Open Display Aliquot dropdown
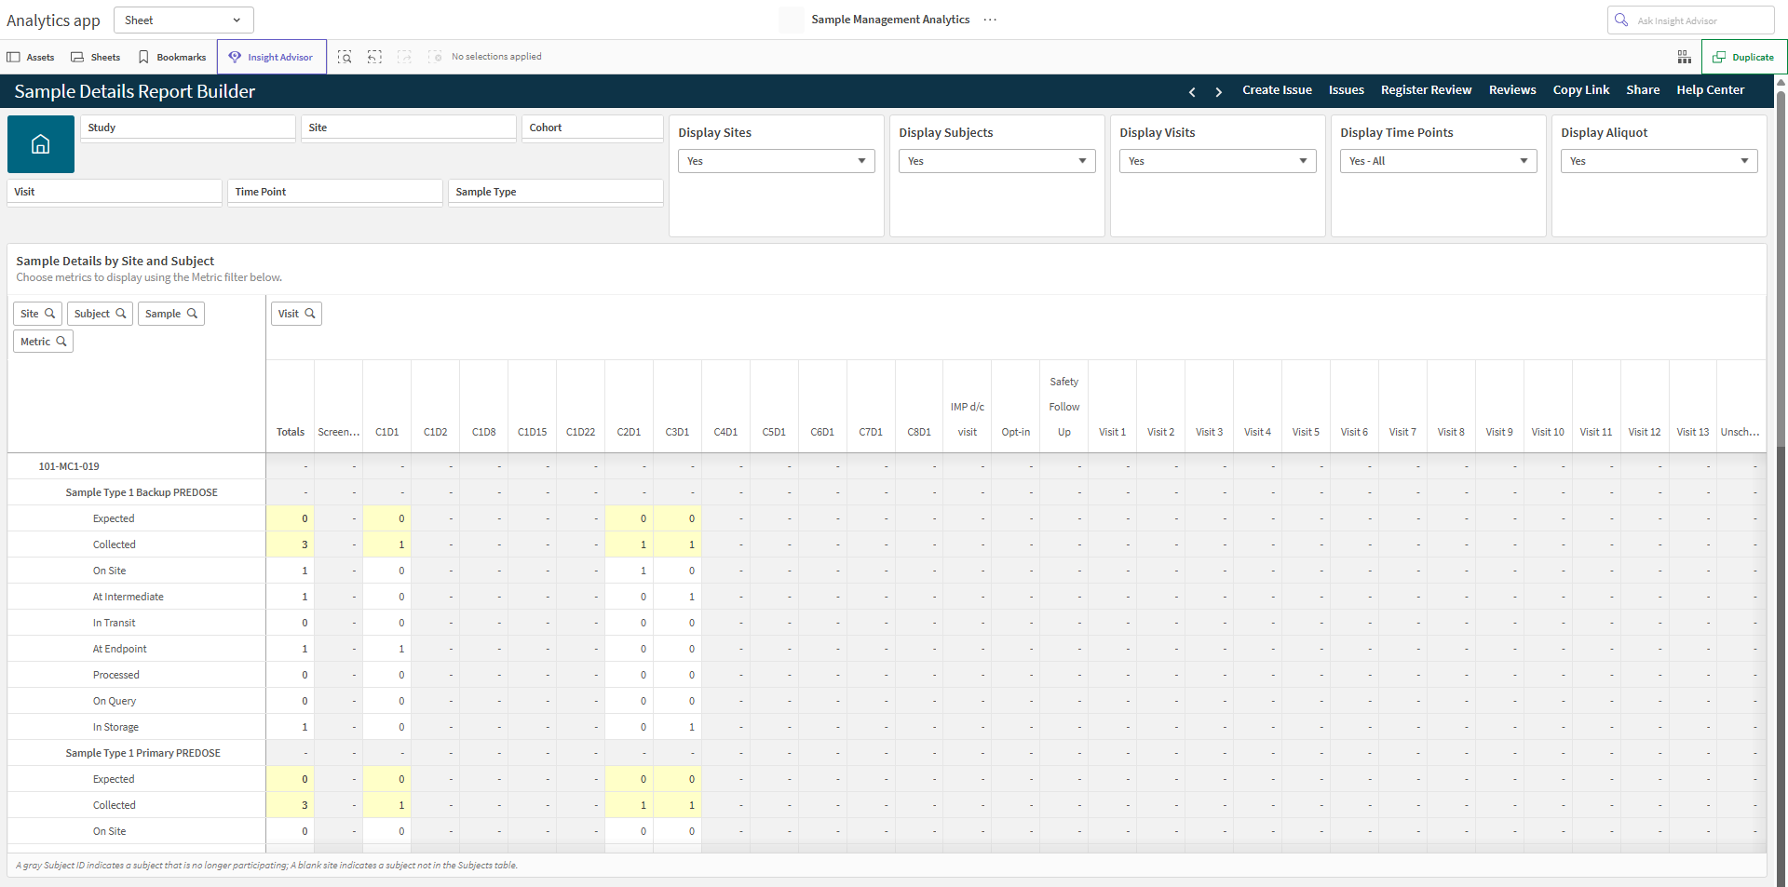Screen dimensions: 1788x887 point(1659,161)
